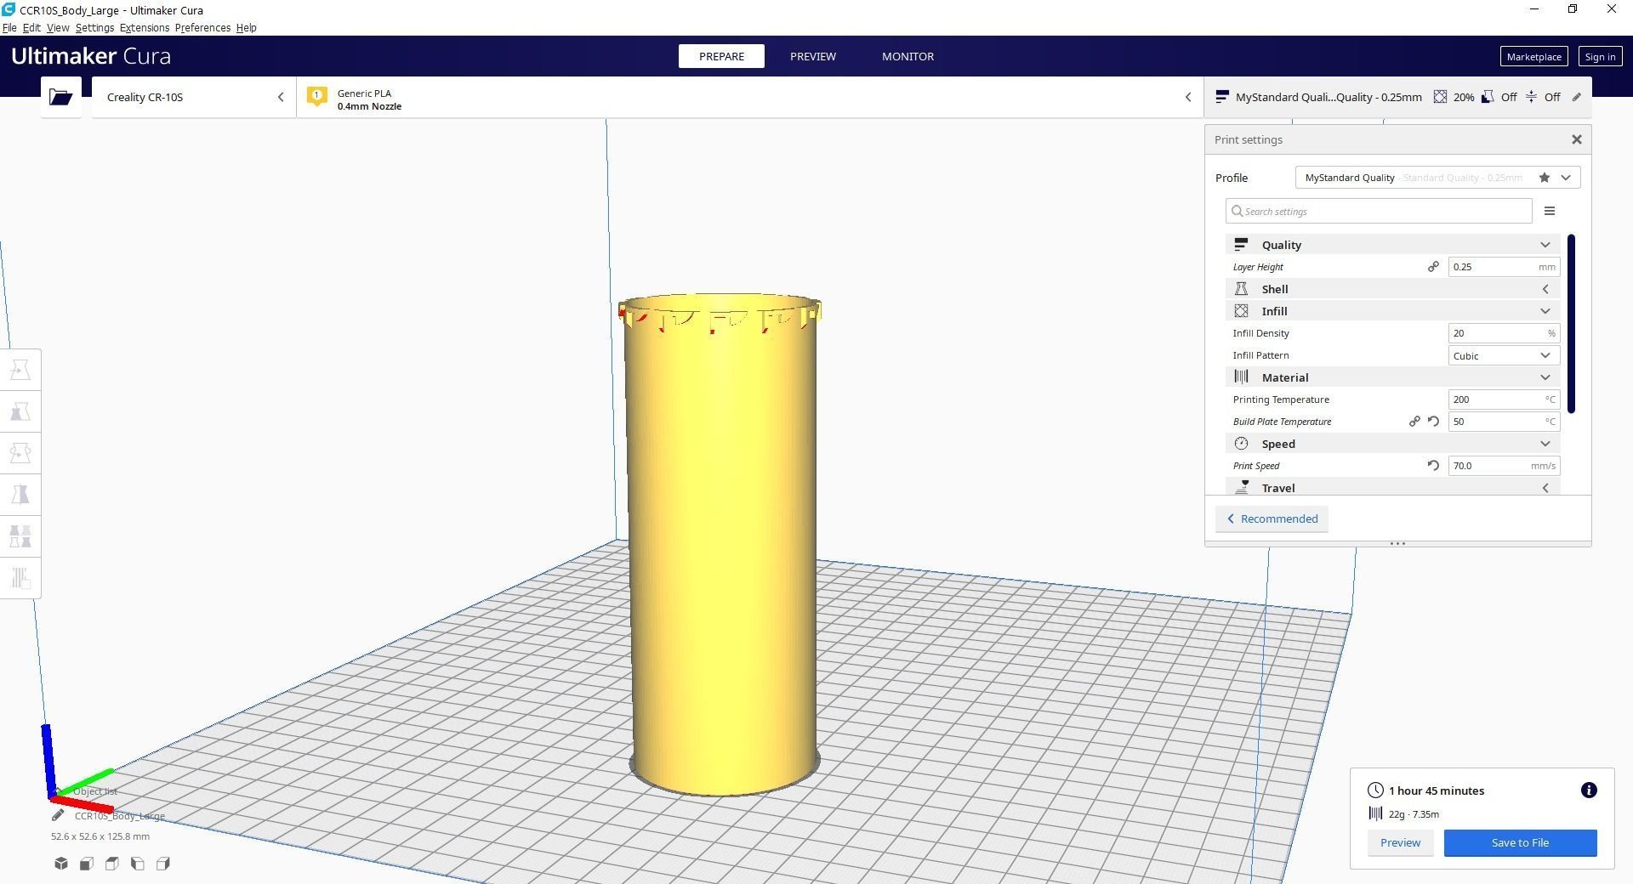
Task: Click the clock print time icon
Action: tap(1375, 790)
